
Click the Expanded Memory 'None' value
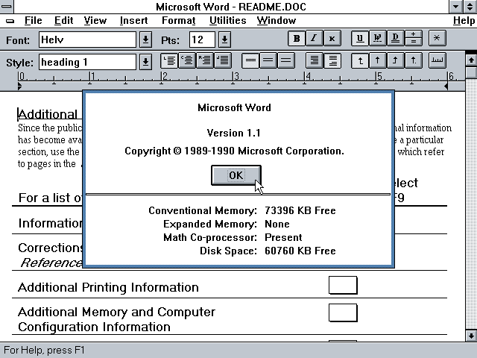point(277,224)
